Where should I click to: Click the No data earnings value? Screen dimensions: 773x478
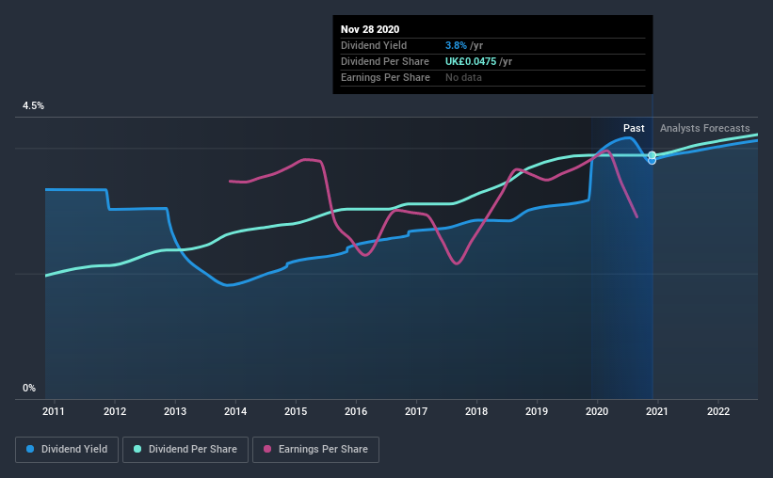(x=463, y=77)
